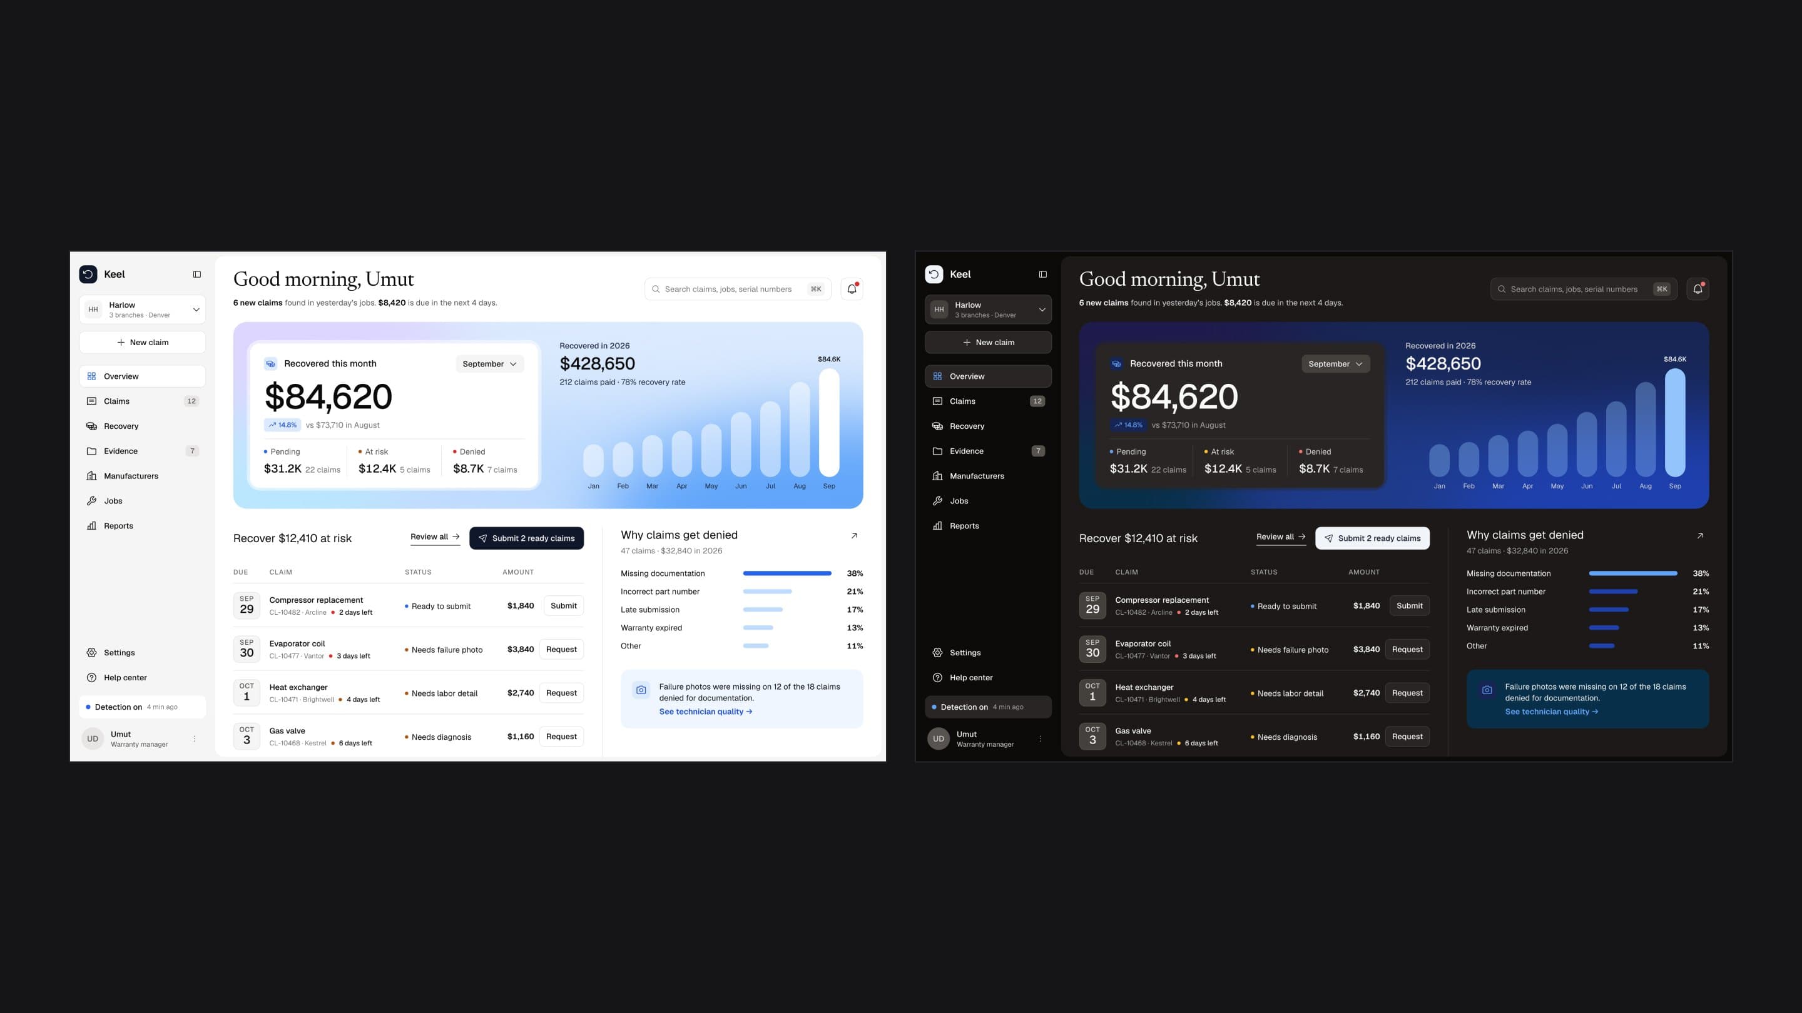This screenshot has height=1013, width=1802.
Task: Toggle Detection on status in dark sidebar
Action: pos(989,707)
